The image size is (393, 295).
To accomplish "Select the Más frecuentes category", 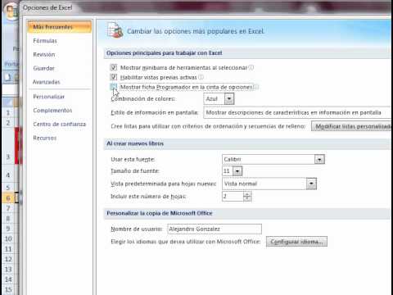I will pos(60,27).
